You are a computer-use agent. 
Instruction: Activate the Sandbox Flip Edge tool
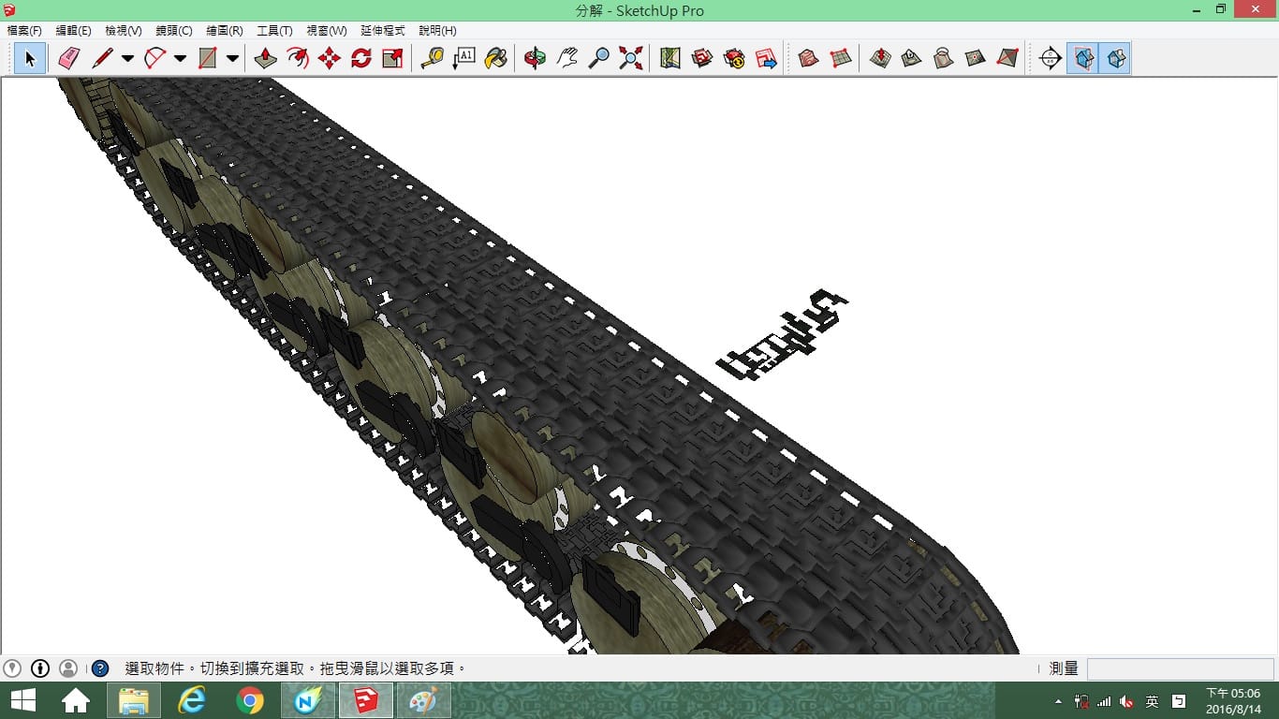coord(1007,58)
